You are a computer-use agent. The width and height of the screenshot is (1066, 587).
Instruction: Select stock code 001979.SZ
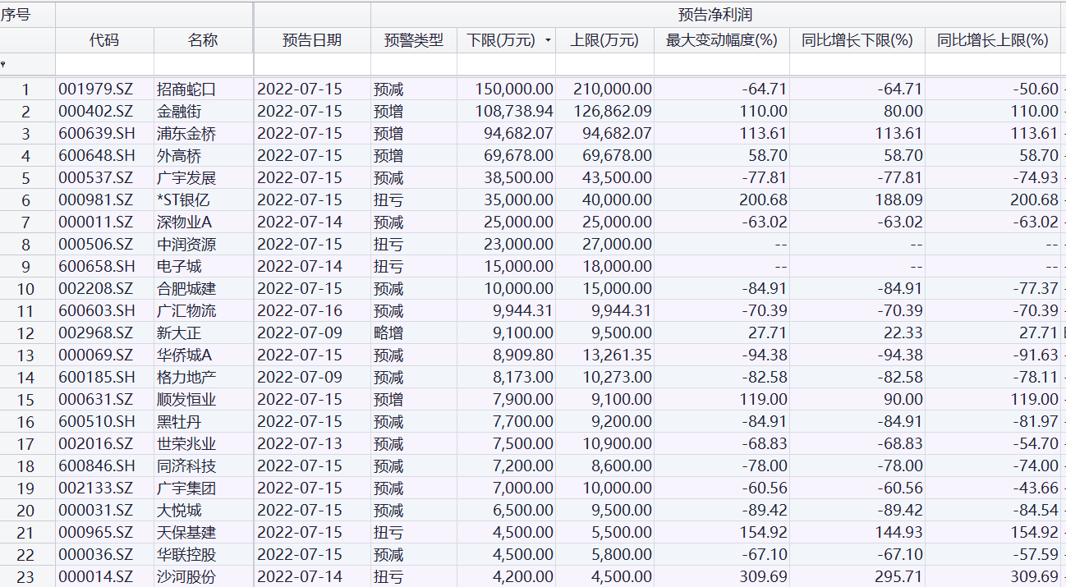[95, 89]
